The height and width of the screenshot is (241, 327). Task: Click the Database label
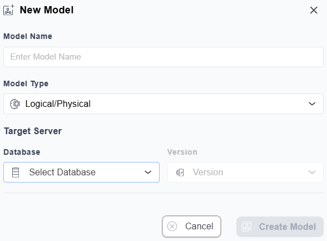[22, 152]
